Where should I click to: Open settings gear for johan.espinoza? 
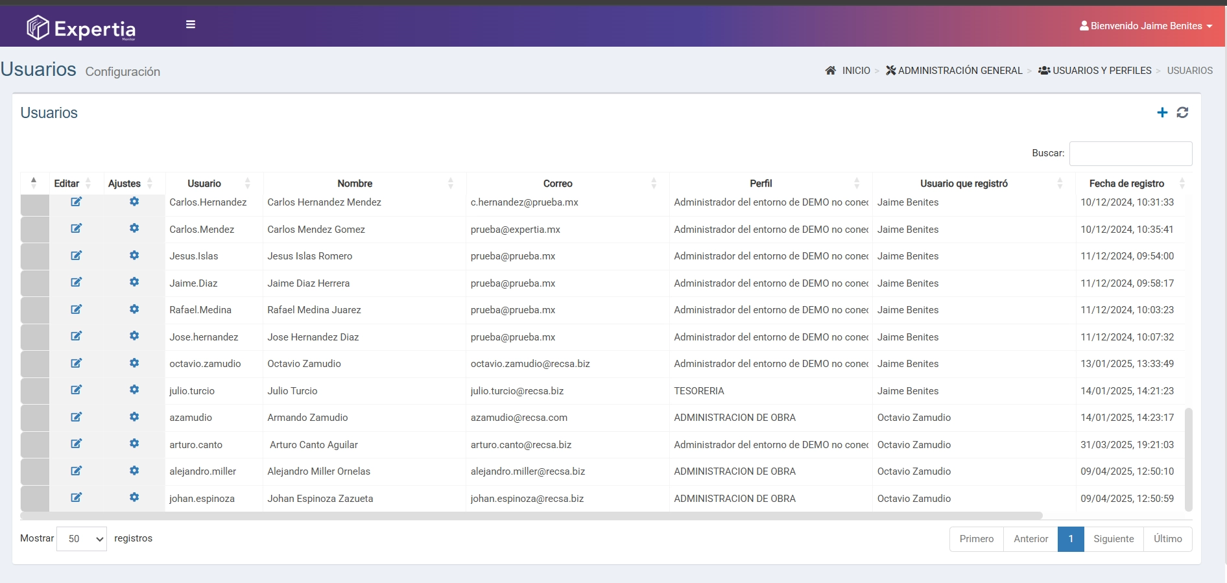[x=134, y=497]
